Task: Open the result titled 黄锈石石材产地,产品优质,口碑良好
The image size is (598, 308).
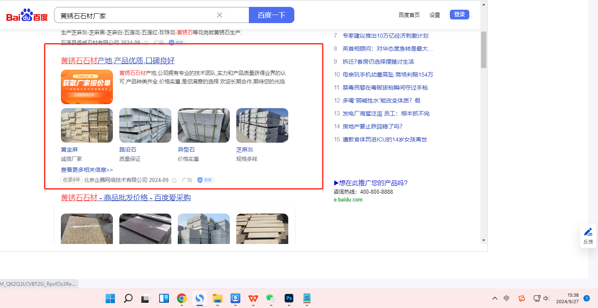Action: pyautogui.click(x=118, y=61)
